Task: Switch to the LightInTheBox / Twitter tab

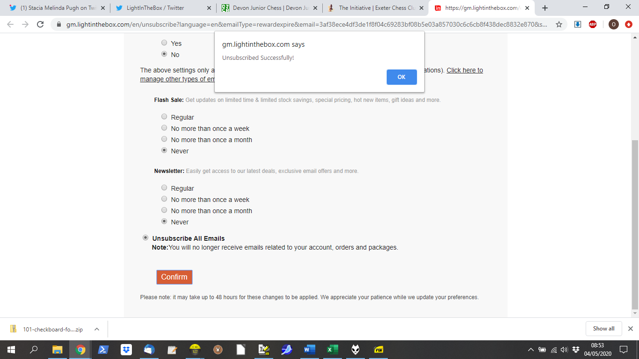Action: [x=163, y=8]
